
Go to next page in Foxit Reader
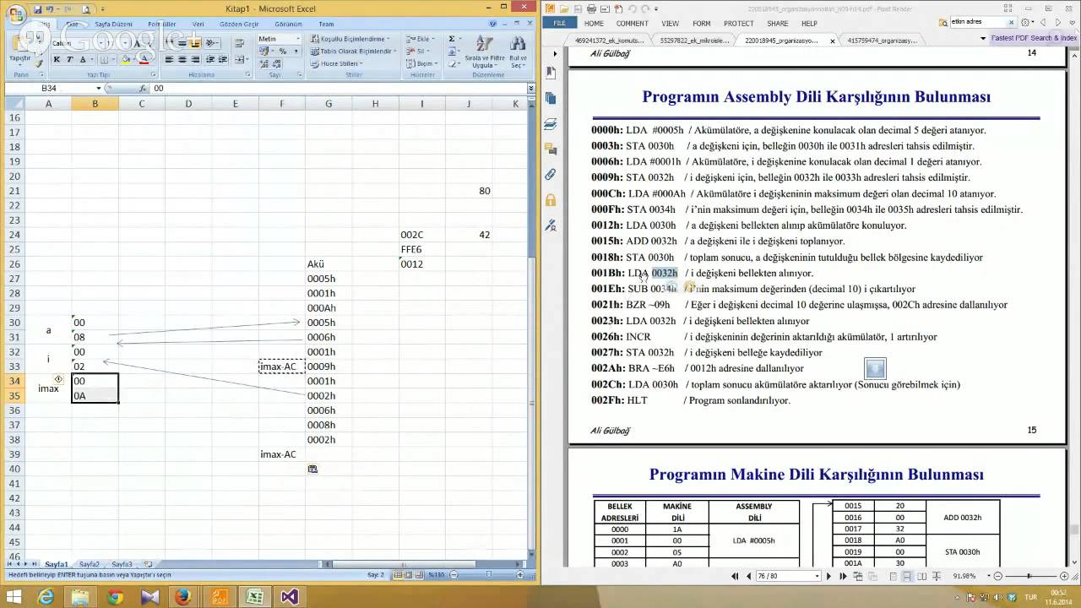coord(828,576)
